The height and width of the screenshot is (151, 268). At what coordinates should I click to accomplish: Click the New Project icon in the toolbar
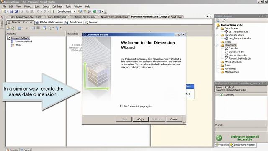(5, 12)
